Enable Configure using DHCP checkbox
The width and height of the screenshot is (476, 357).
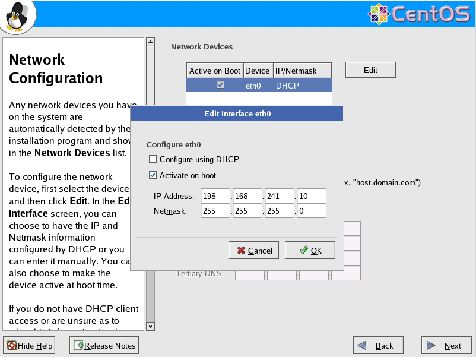(x=153, y=159)
